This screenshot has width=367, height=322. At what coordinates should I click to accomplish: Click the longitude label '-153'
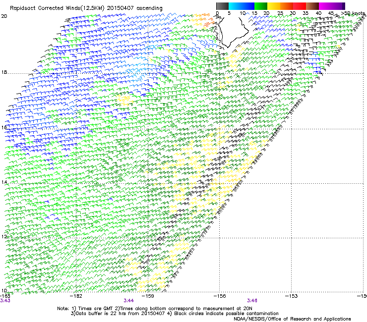pyautogui.click(x=292, y=296)
